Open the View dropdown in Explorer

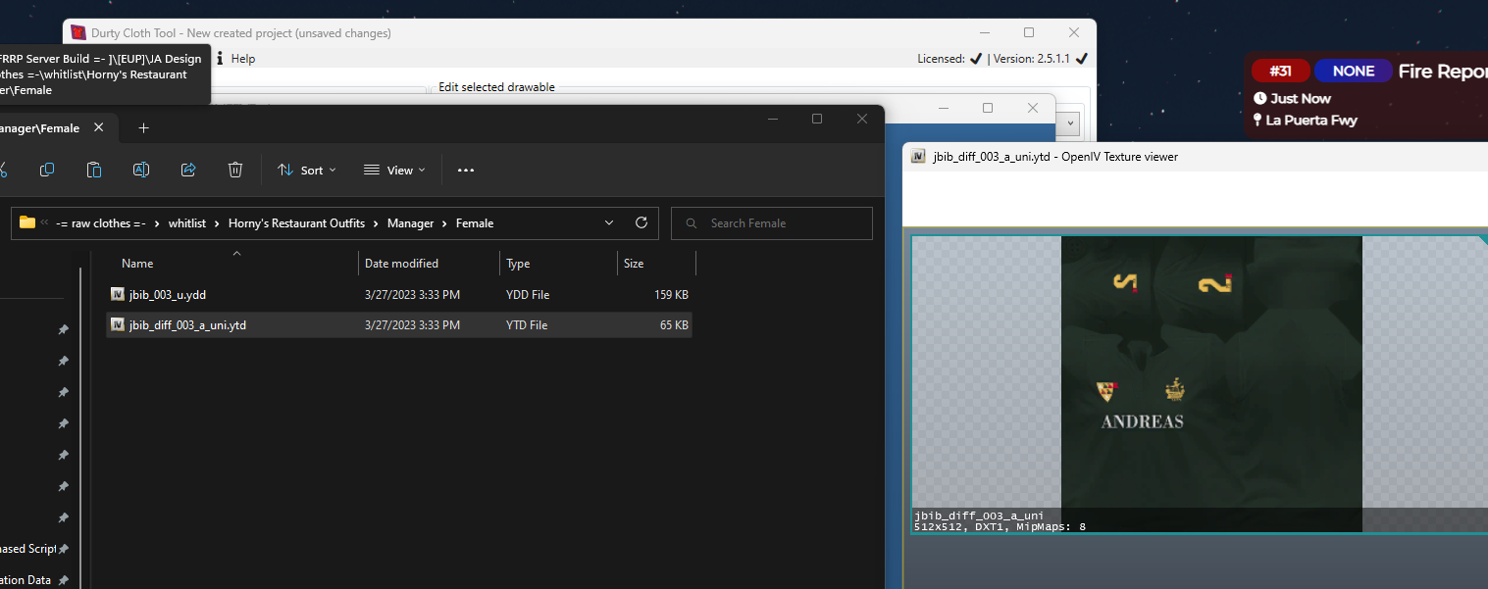click(x=393, y=170)
